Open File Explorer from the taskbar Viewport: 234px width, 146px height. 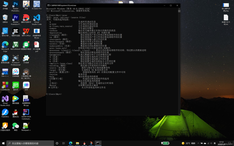pos(78,143)
